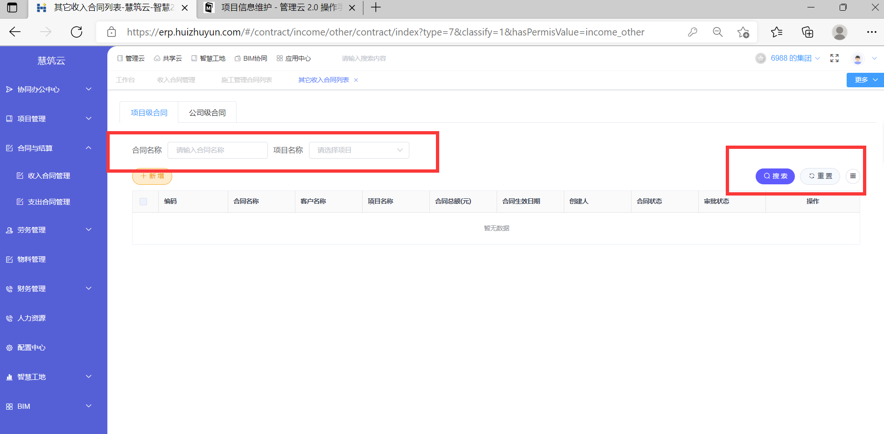Screen dimensions: 884x434
Task: Click the 请输入搜索内容 search box
Action: pyautogui.click(x=364, y=58)
